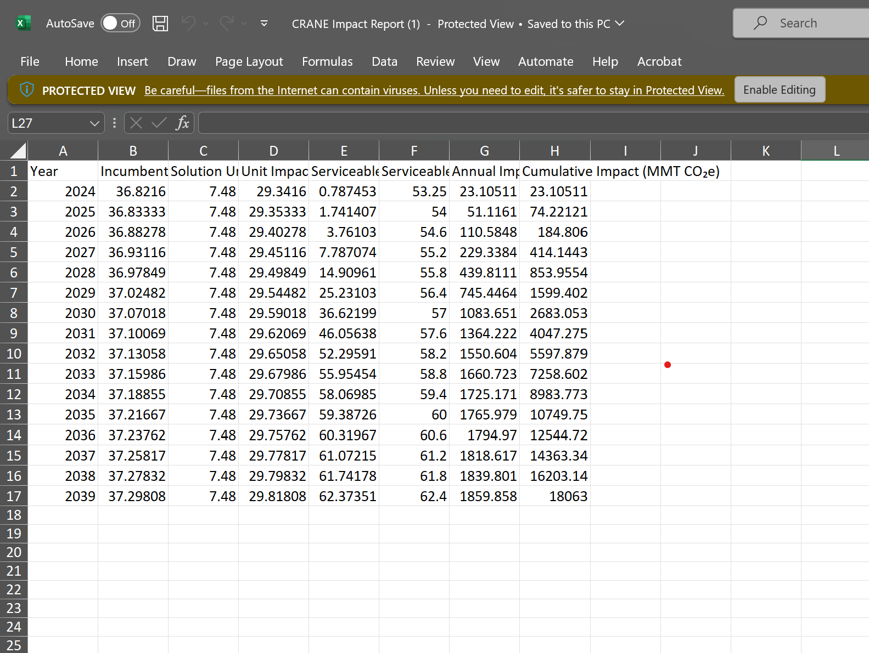
Task: Open the File menu
Action: click(x=30, y=61)
